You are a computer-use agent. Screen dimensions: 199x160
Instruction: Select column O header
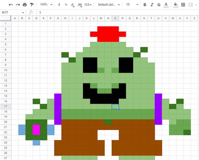click(115, 18)
